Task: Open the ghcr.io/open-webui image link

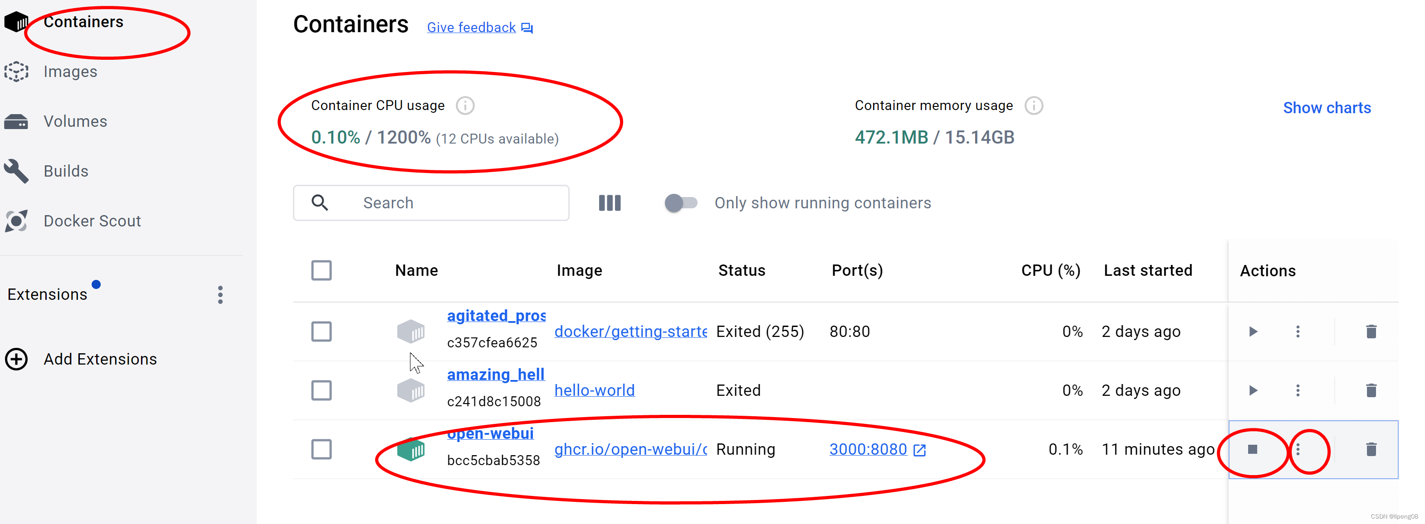Action: [x=630, y=449]
